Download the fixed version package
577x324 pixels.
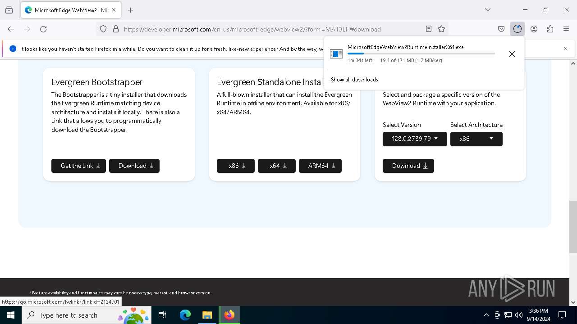408,166
